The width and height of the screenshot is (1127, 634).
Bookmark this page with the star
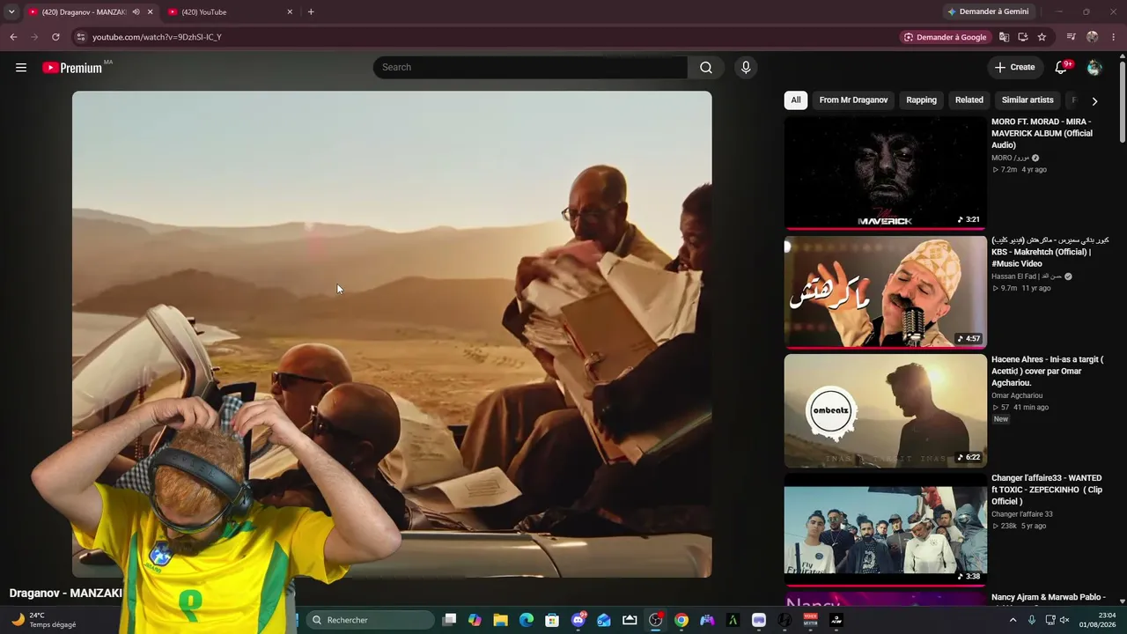[x=1042, y=37]
